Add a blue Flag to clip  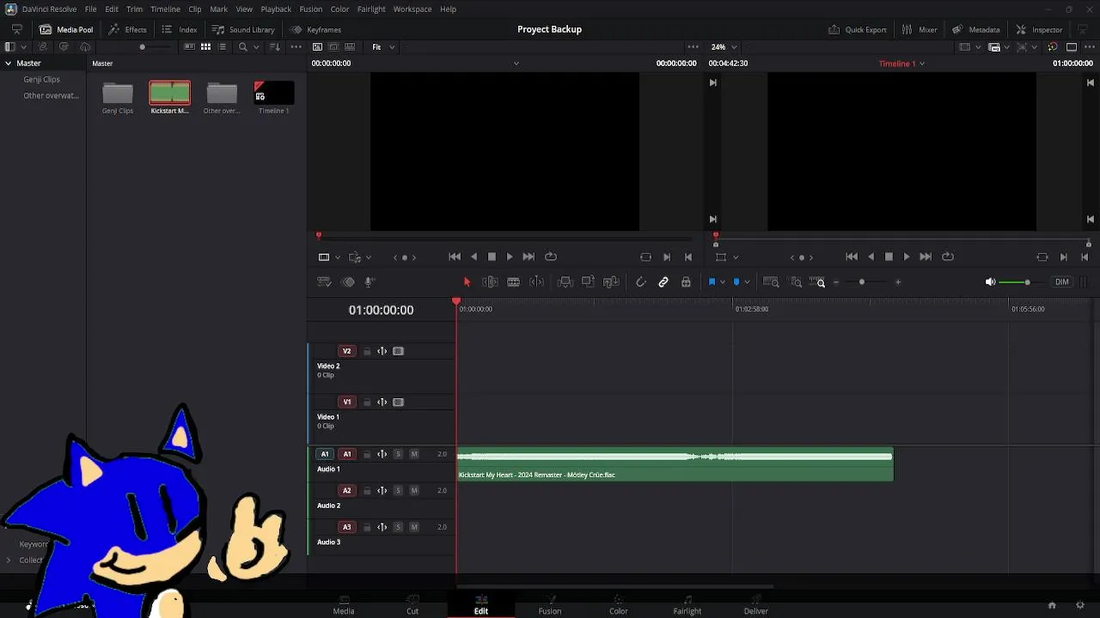pos(712,282)
